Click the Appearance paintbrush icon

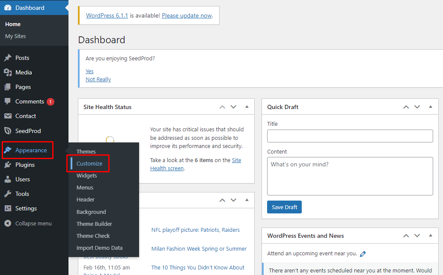tap(8, 150)
